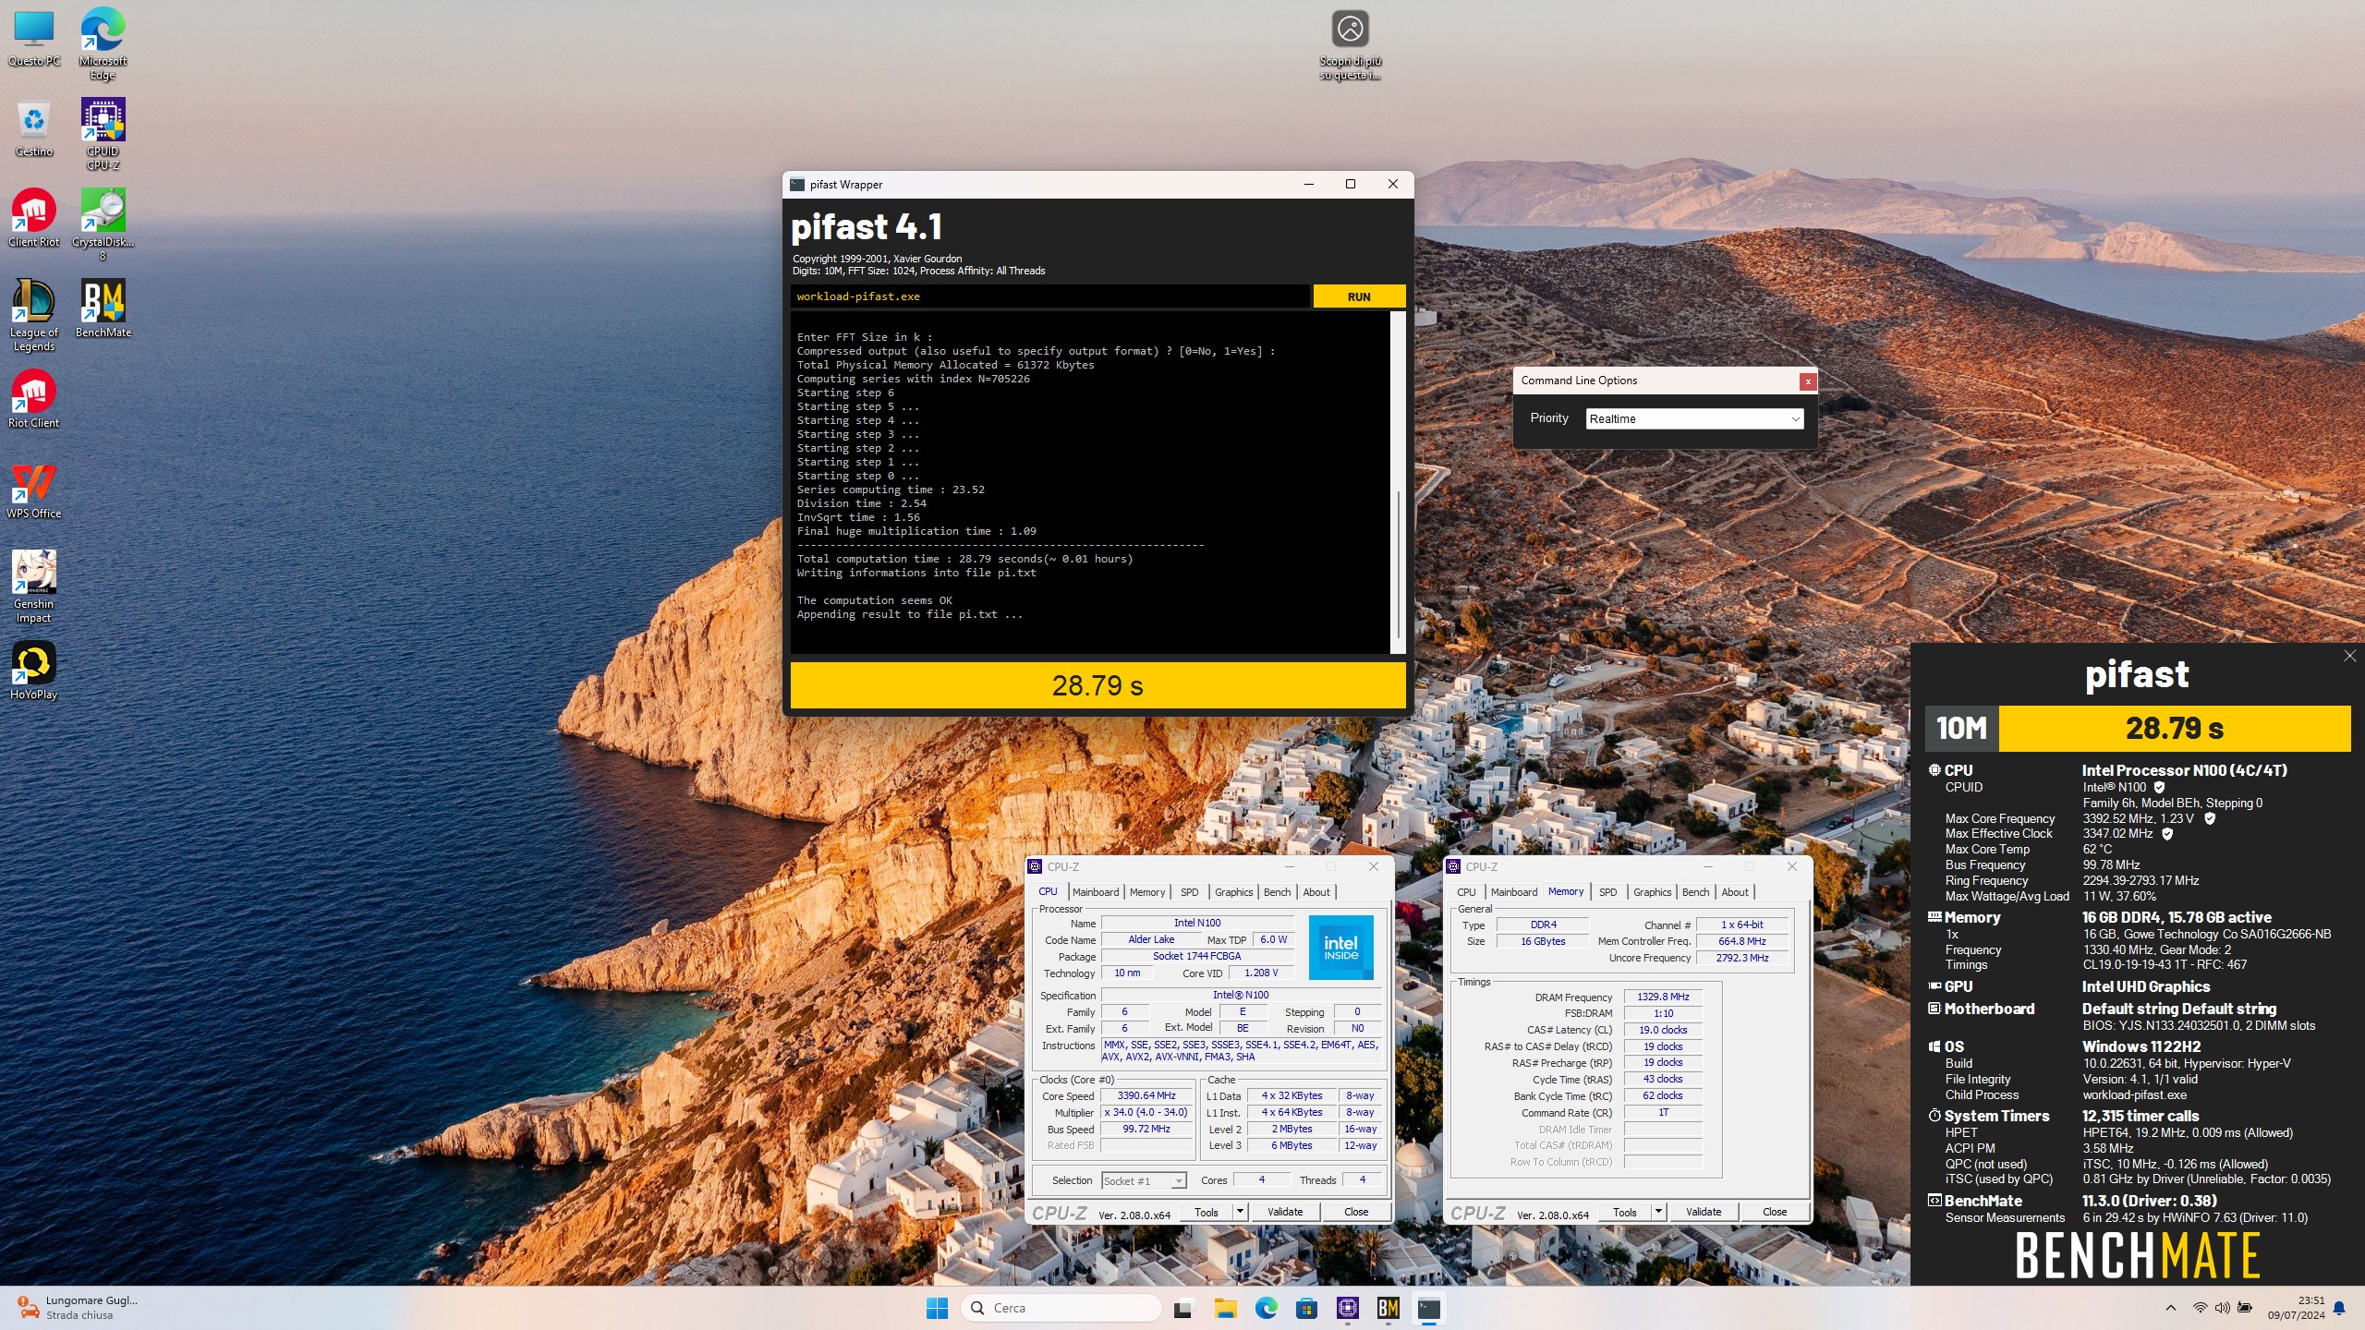Click Validate button in right CPU-Z

1704,1212
